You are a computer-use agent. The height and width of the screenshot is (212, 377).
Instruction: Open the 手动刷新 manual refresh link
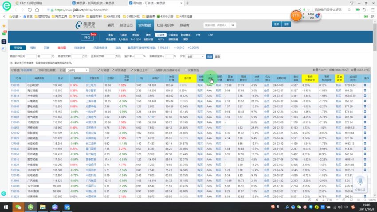[x=27, y=70]
